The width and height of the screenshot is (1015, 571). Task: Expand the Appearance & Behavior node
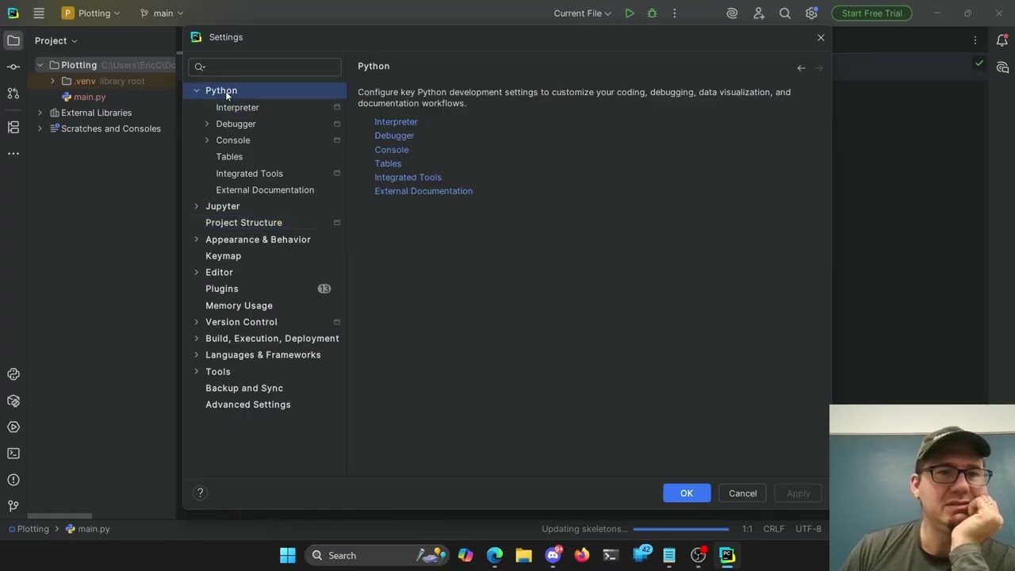197,240
